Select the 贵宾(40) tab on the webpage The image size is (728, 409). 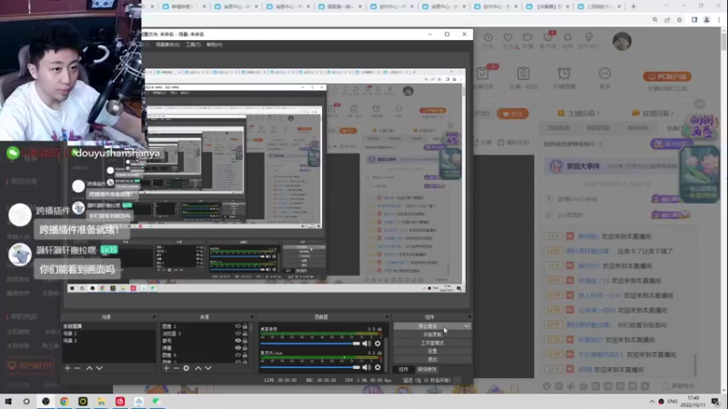[638, 128]
